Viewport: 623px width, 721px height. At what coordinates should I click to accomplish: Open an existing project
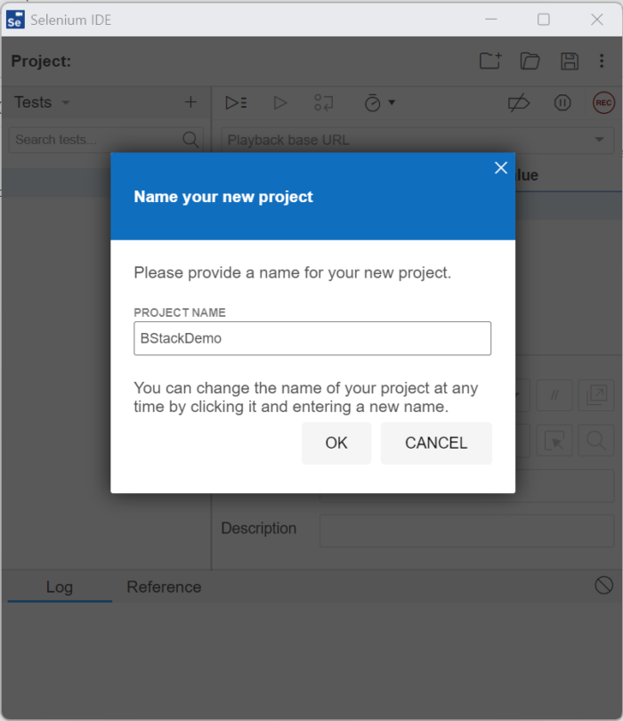pyautogui.click(x=530, y=61)
